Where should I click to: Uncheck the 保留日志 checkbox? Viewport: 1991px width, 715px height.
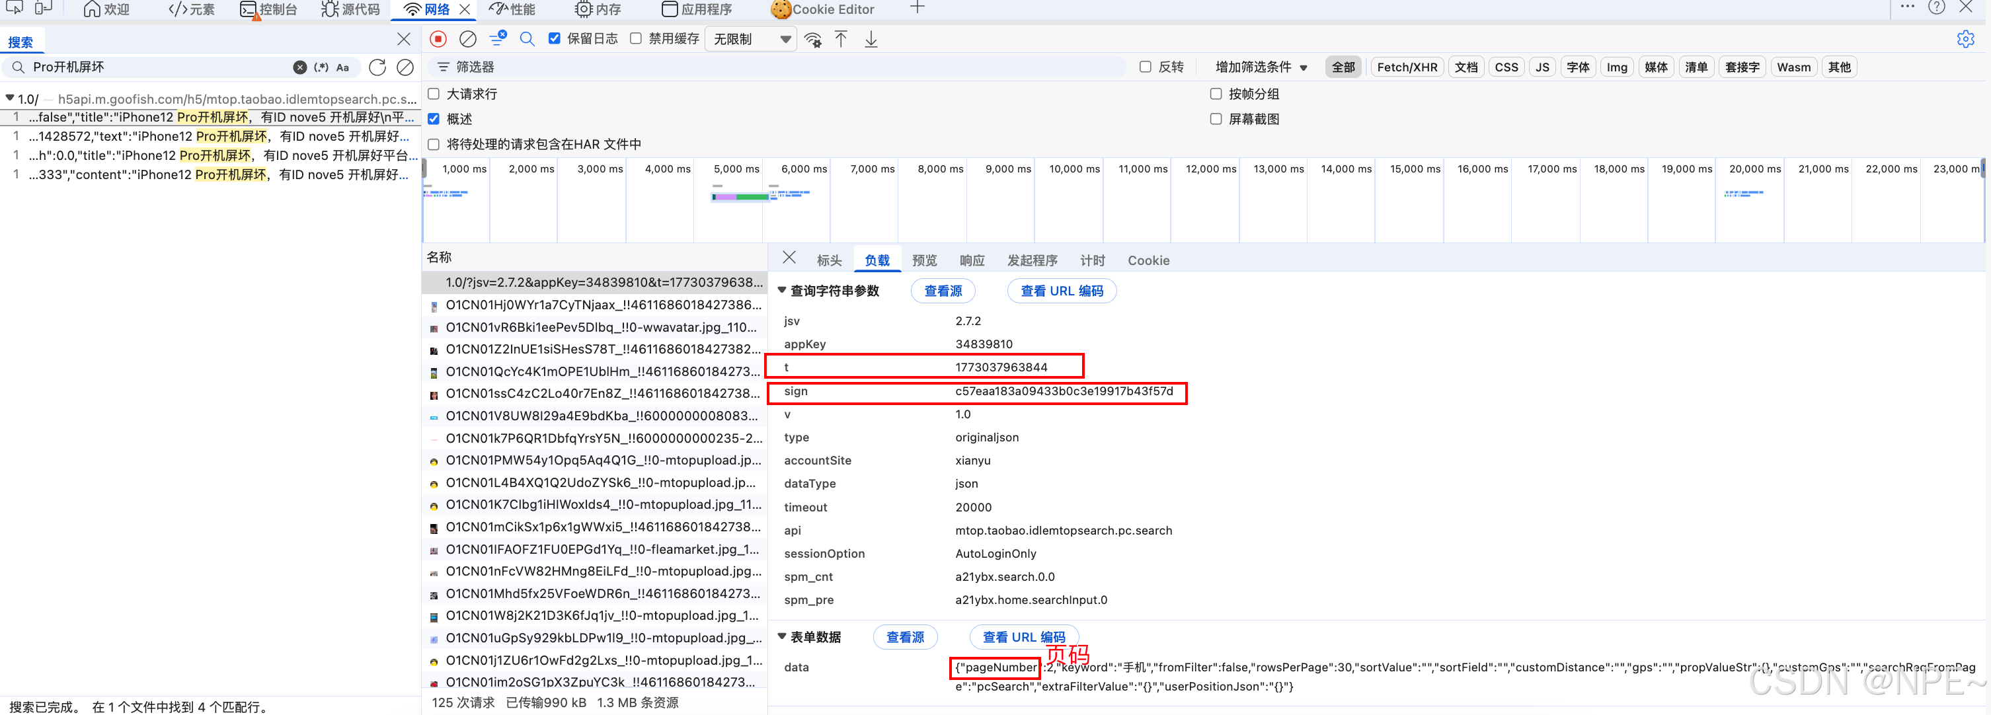[554, 38]
